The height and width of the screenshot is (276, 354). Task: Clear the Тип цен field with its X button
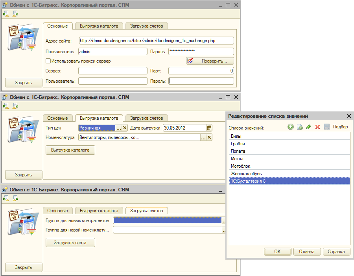pyautogui.click(x=125, y=128)
